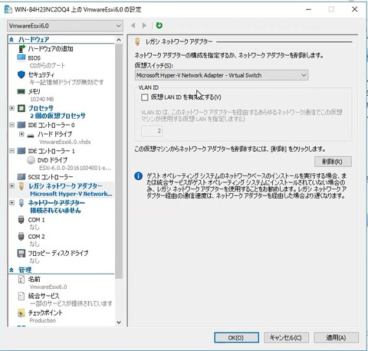Viewport: 368px width, 351px height.
Task: Select the メモリ chip icon
Action: pos(21,91)
